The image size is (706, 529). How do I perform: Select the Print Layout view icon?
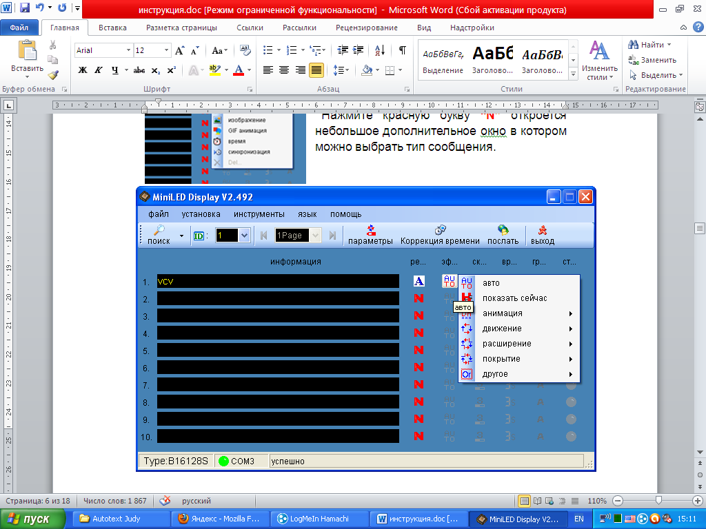point(524,501)
